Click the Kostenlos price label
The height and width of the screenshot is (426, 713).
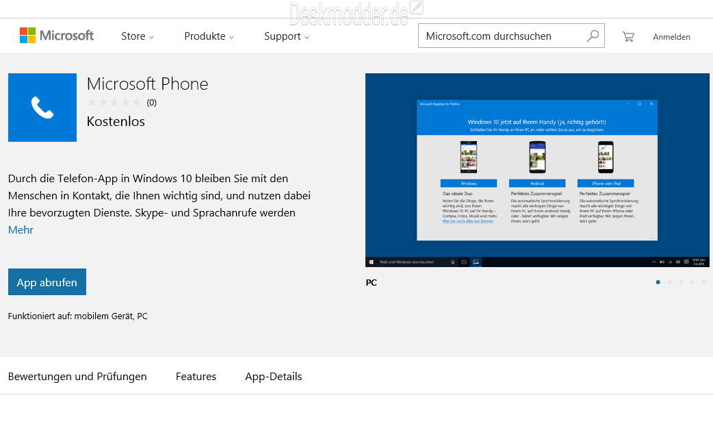116,121
